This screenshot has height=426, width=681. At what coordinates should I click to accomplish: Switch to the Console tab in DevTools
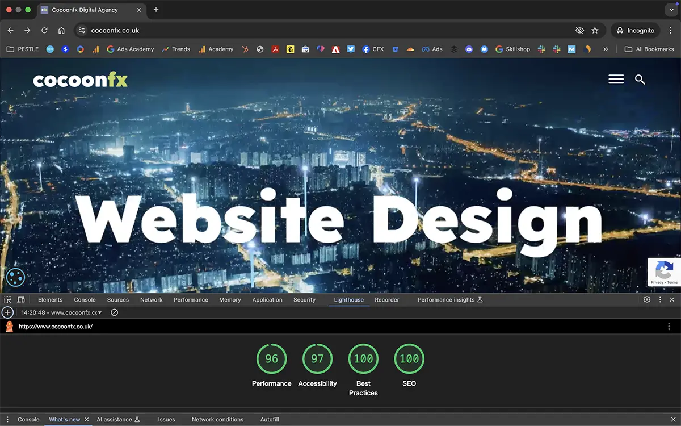click(x=85, y=300)
